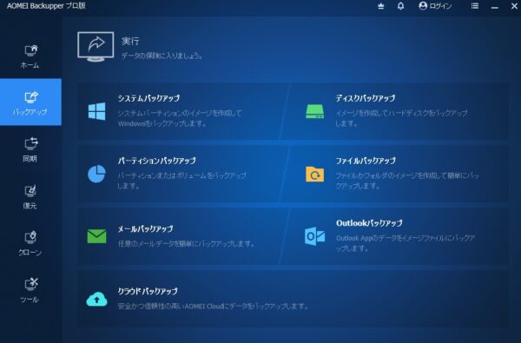Click the restore icon above 復元
The image size is (521, 343).
(x=31, y=191)
